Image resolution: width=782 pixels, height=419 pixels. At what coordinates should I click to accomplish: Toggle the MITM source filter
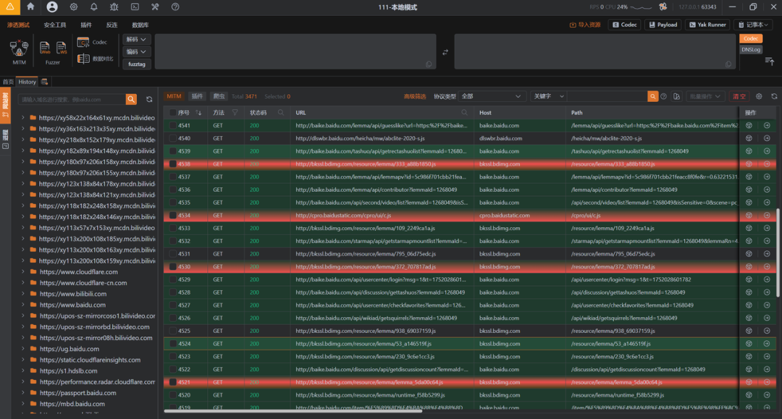tap(174, 96)
